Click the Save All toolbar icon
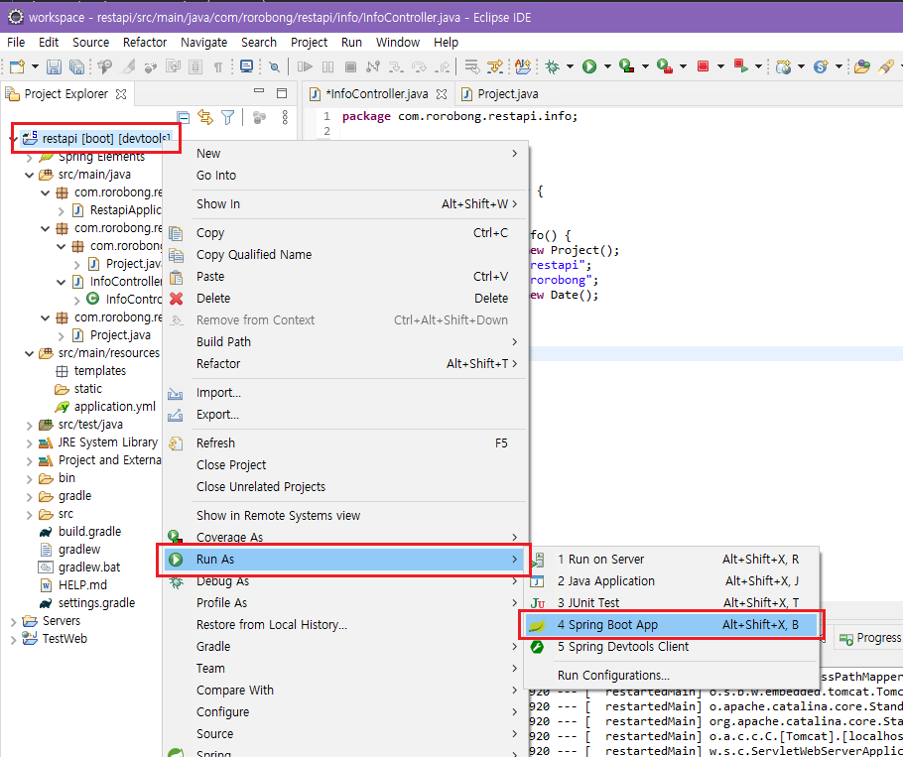This screenshot has height=757, width=903. click(x=76, y=66)
